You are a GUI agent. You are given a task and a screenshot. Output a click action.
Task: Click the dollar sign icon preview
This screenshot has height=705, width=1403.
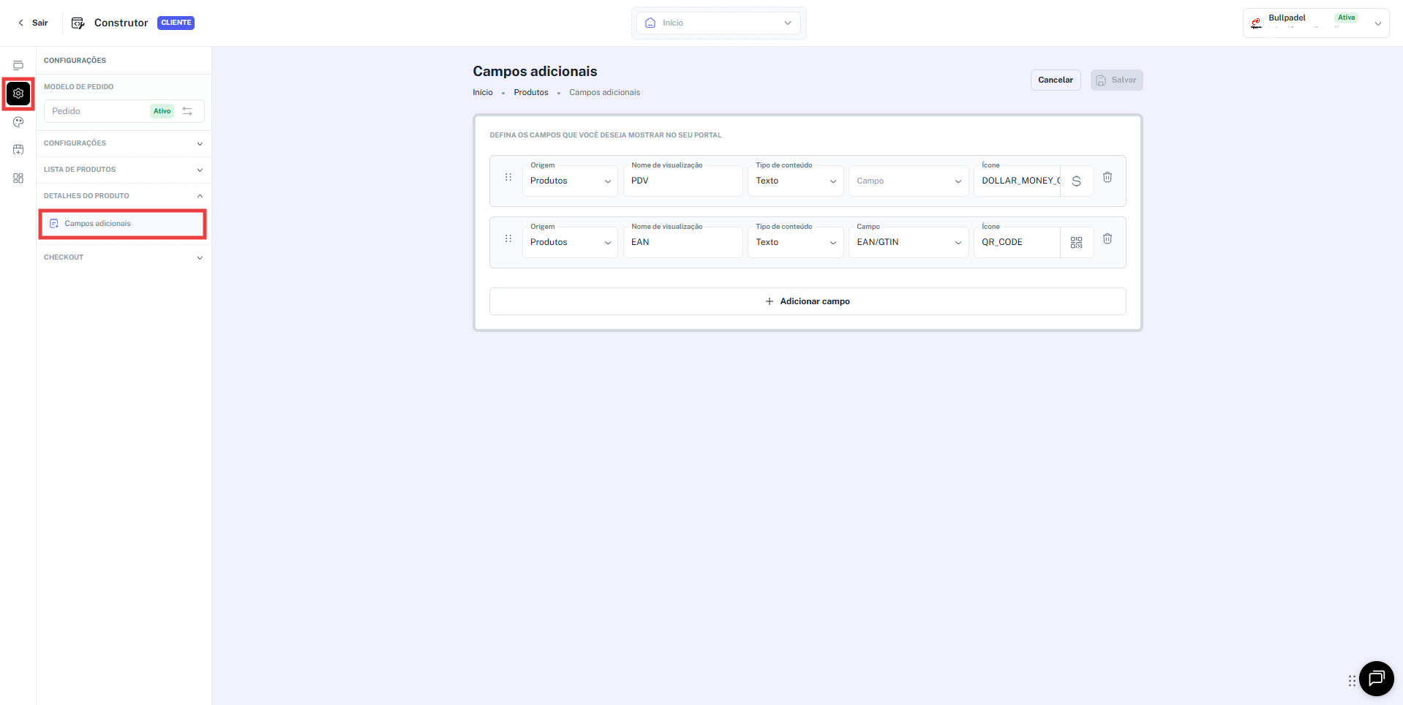(x=1076, y=181)
